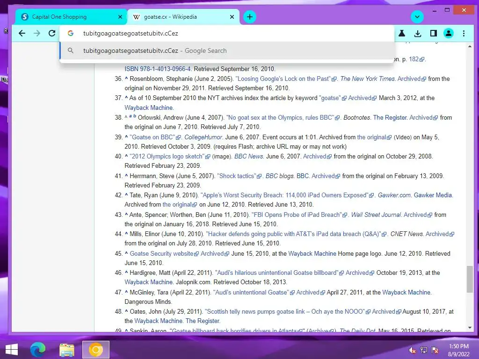Click the Wall Street Journal link

pos(376,215)
